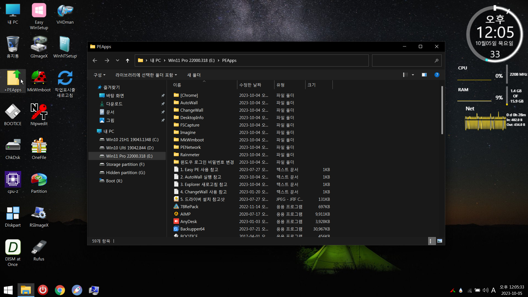Select the Rufus USB icon
This screenshot has width=528, height=297.
point(39,250)
